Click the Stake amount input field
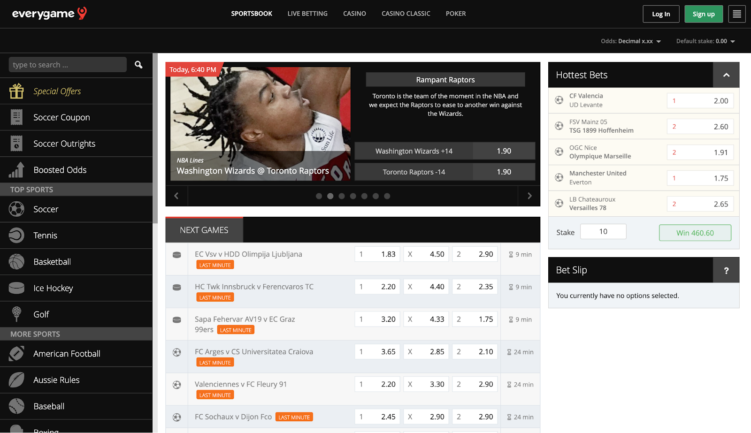 603,232
